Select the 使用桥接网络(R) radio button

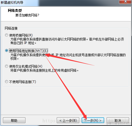[x=7, y=35]
